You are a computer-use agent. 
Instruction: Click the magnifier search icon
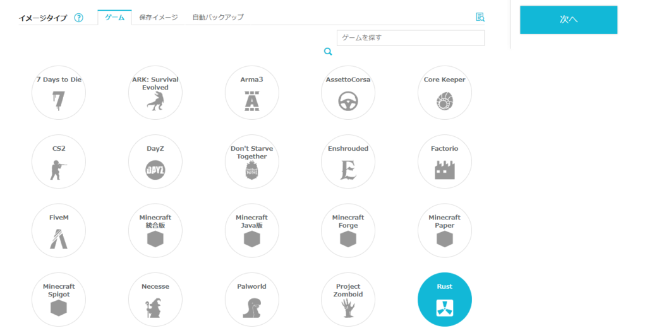[328, 52]
